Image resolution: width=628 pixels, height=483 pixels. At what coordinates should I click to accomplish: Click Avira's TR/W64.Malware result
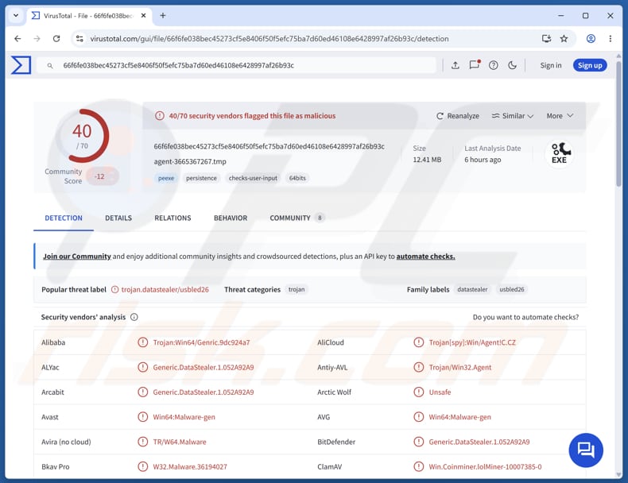(180, 442)
